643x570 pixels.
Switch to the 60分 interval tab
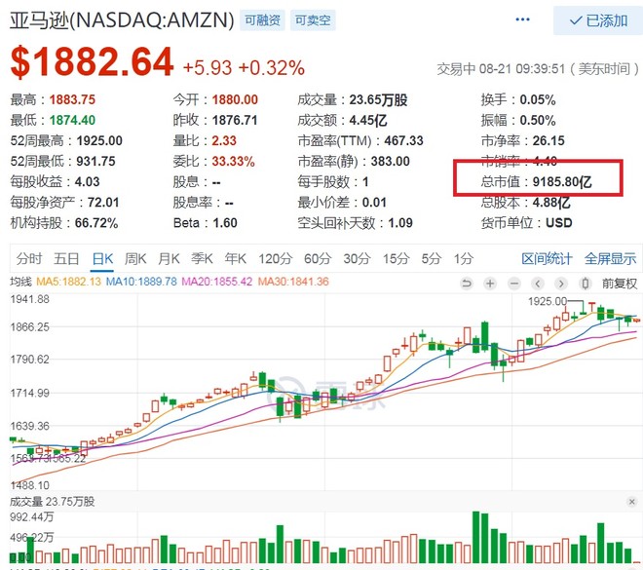(x=318, y=259)
